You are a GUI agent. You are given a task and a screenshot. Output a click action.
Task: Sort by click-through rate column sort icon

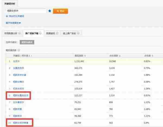[x=153, y=56]
